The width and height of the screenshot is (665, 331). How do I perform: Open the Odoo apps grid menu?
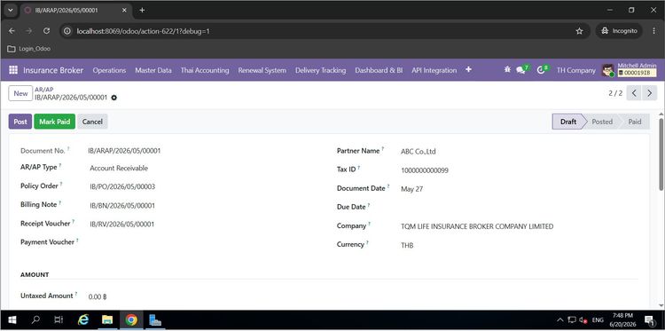[13, 70]
